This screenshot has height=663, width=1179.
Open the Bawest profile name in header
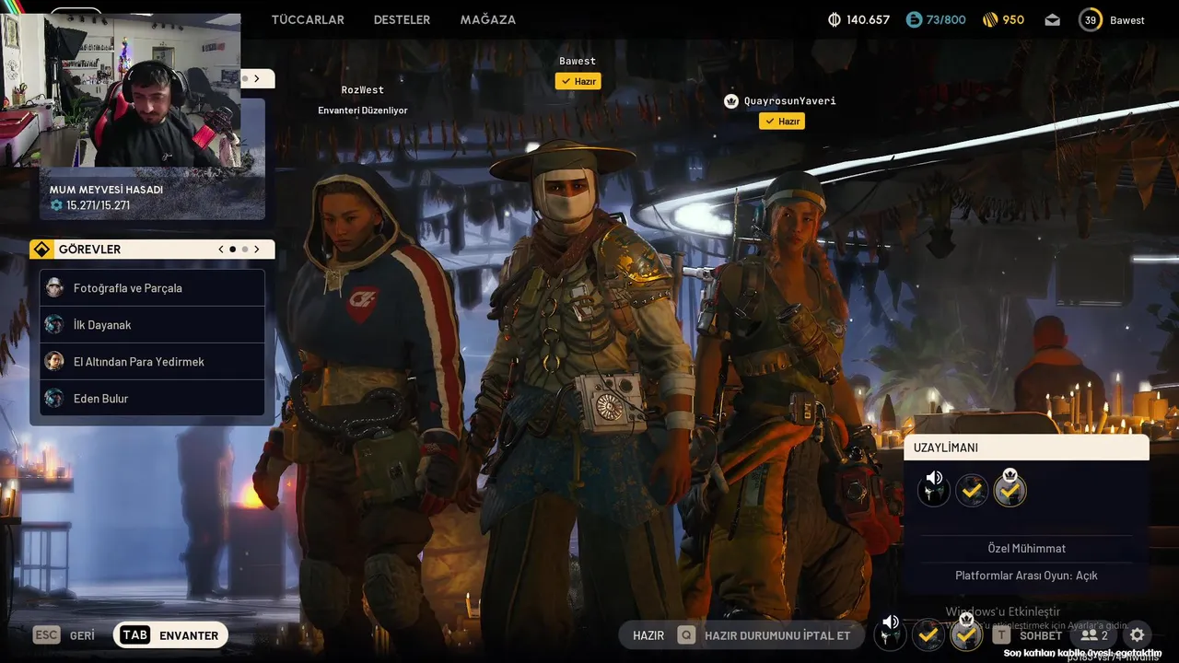click(x=1127, y=20)
